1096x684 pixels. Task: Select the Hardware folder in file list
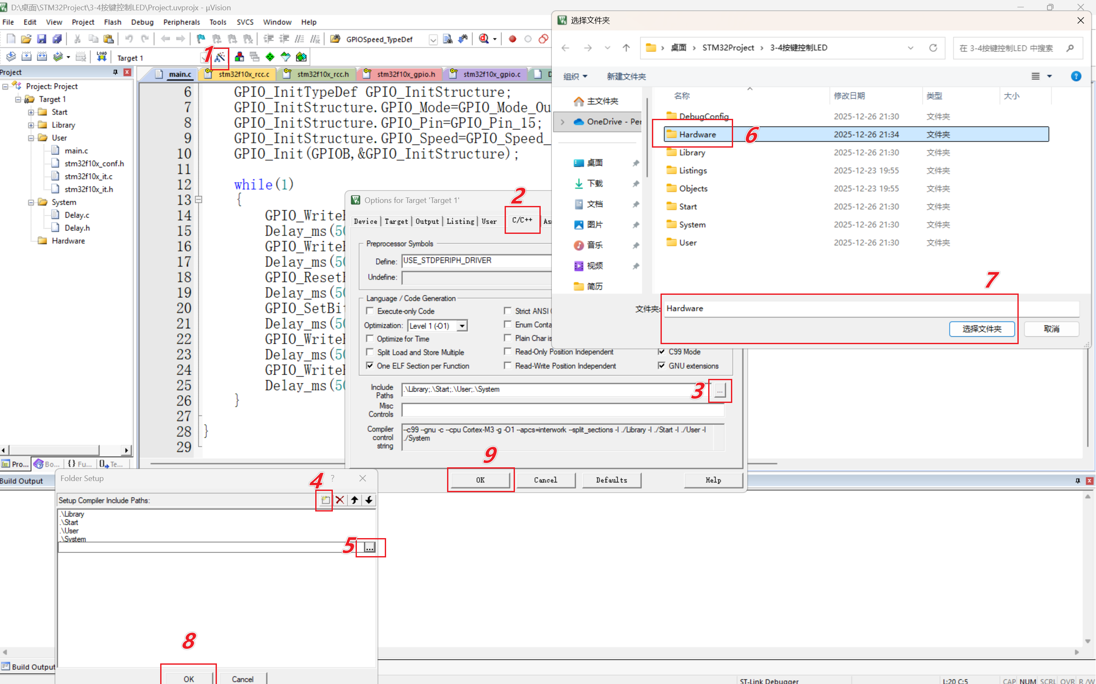(x=697, y=134)
